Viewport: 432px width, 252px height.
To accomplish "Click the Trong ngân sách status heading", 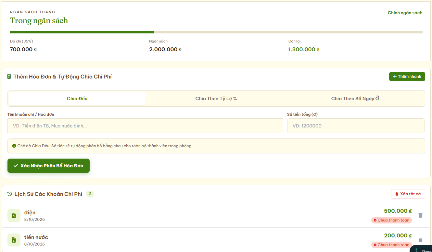I will tap(39, 20).
